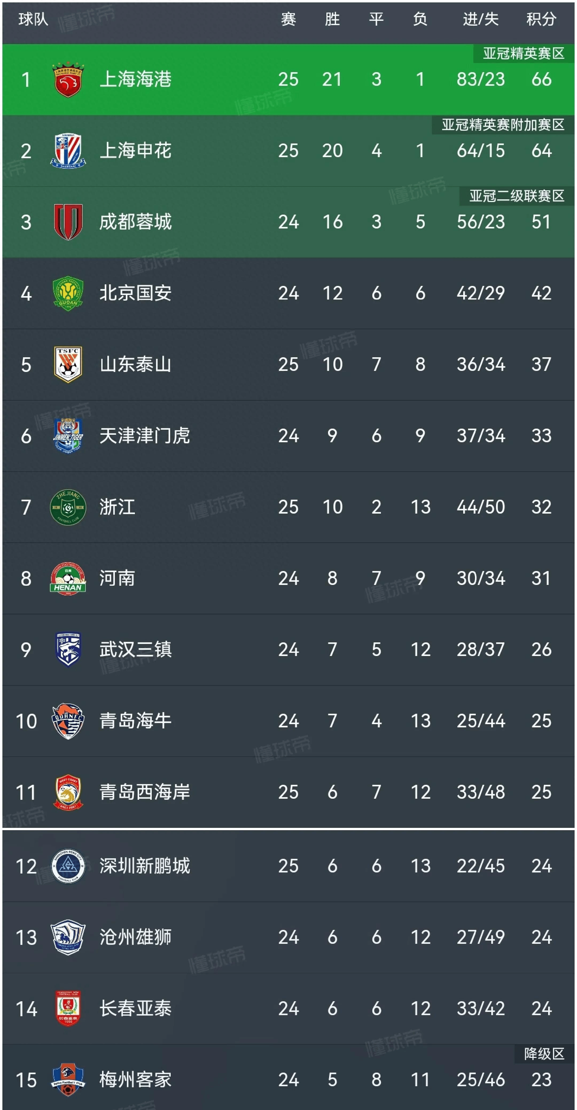Click the 亚冠精英赛区 zone label
The height and width of the screenshot is (1110, 577).
click(524, 53)
